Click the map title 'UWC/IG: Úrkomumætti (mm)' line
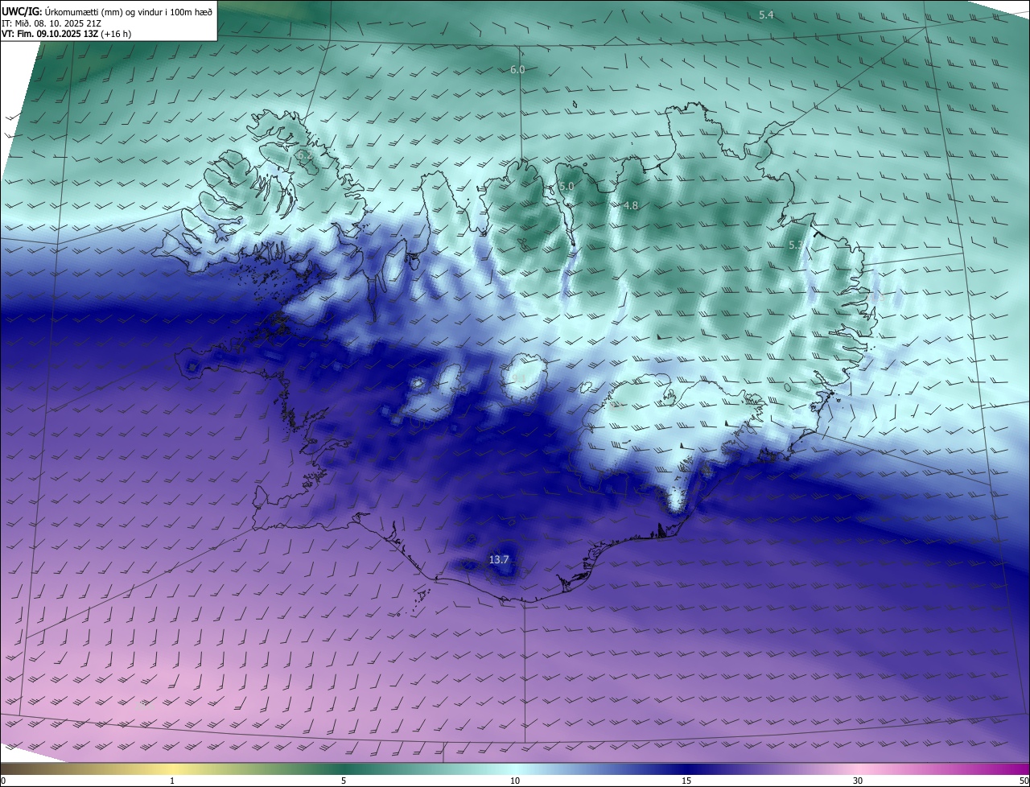 coord(107,11)
